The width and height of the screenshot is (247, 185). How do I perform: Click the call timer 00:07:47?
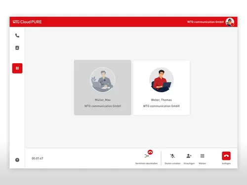pyautogui.click(x=38, y=158)
